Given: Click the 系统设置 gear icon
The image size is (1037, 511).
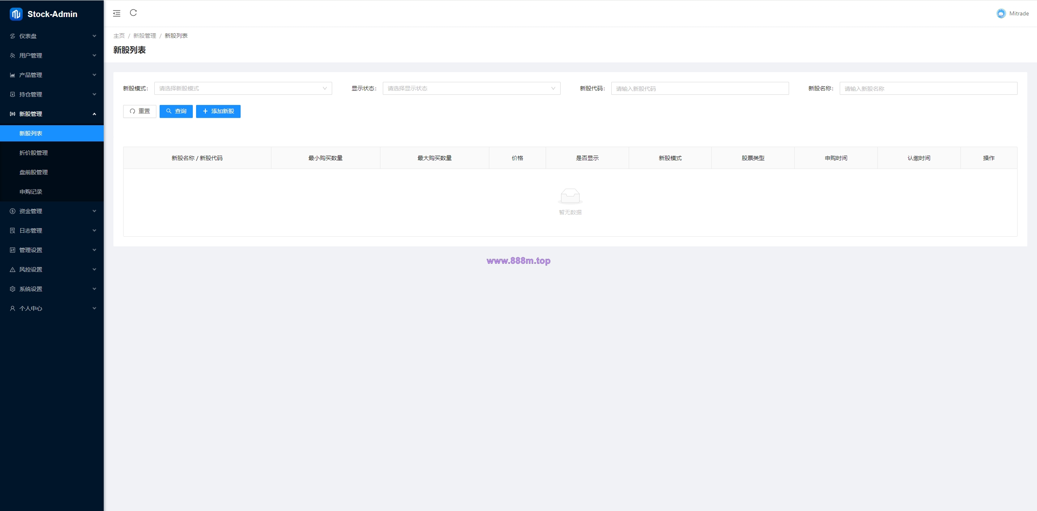Looking at the screenshot, I should coord(13,289).
